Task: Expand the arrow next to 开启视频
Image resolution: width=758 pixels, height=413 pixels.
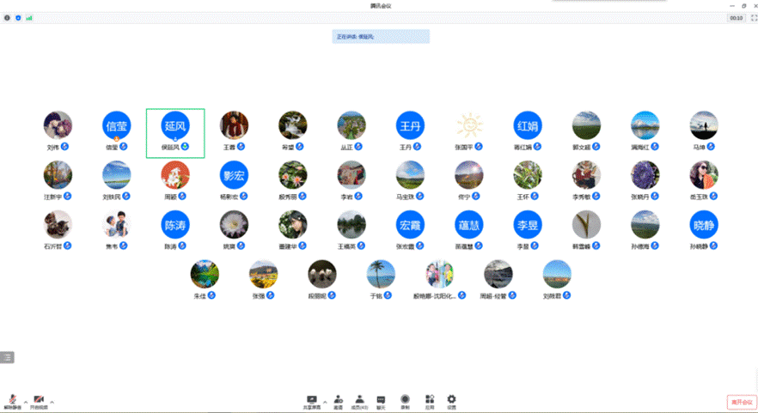Action: pyautogui.click(x=52, y=402)
